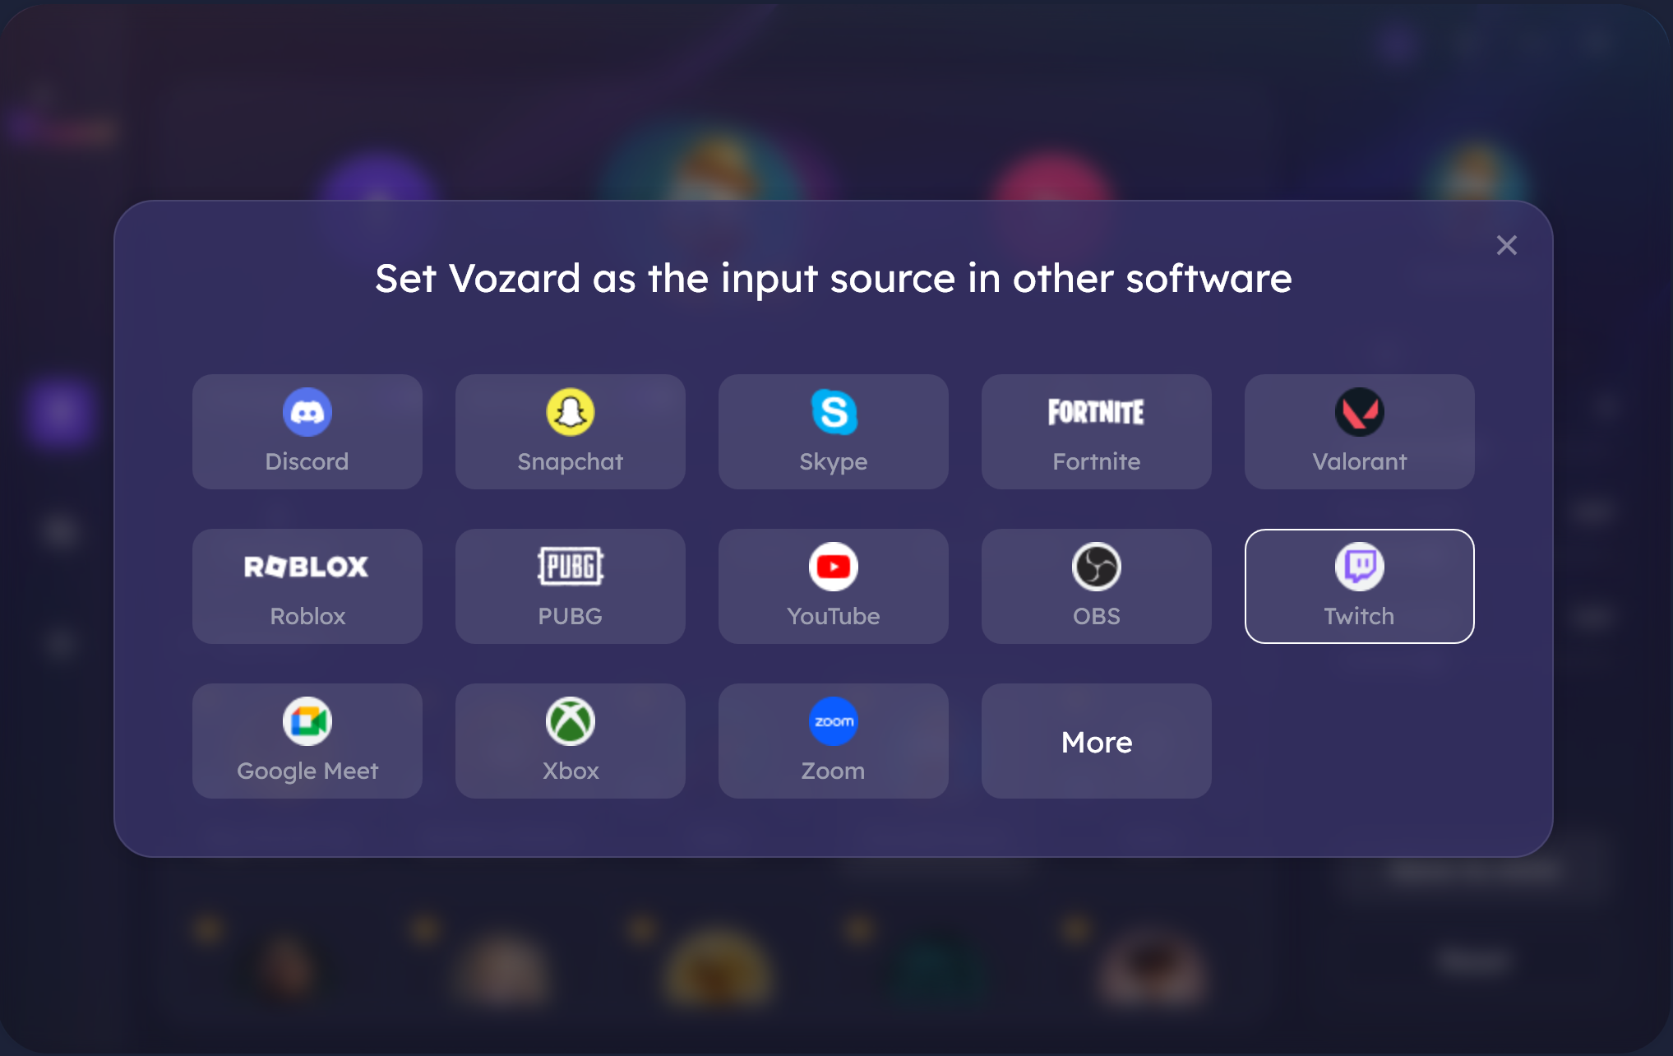
Task: Select Zoom as input source
Action: pos(832,741)
